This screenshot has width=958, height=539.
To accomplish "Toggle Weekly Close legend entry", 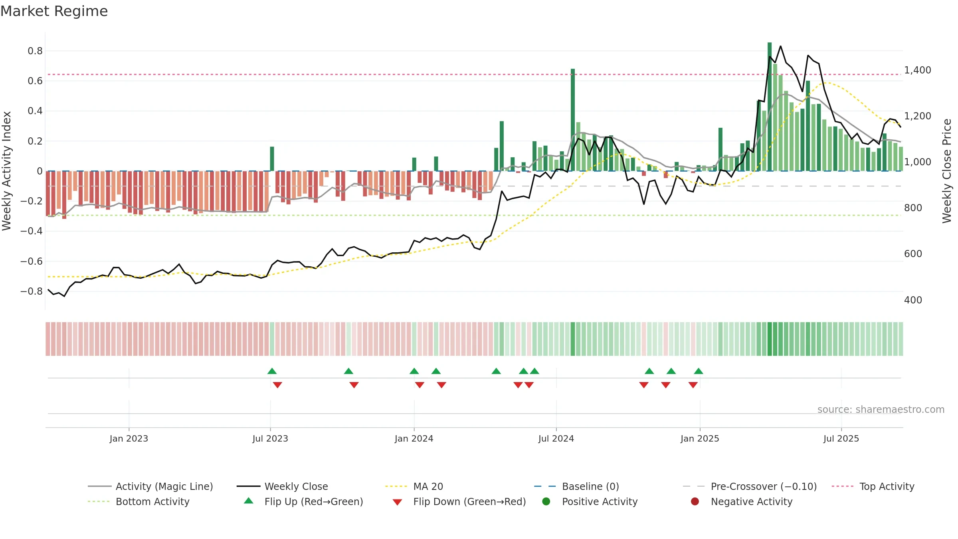I will [282, 486].
